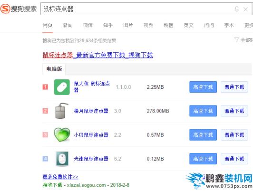Switch to the 新闻 tab
The width and height of the screenshot is (253, 191).
(x=68, y=25)
